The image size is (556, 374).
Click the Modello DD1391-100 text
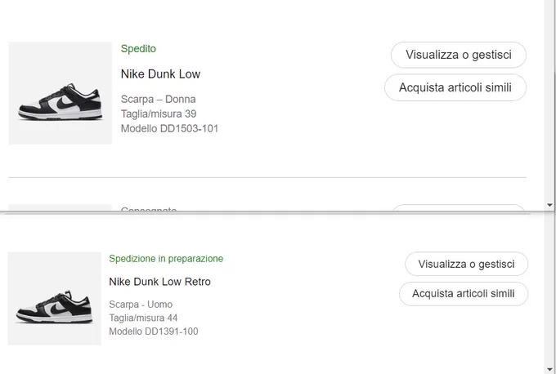[154, 332]
